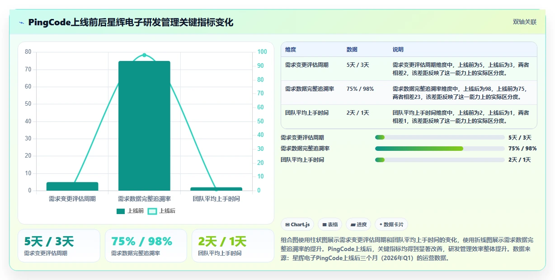Click the 团队平均上手时间 progress bar
This screenshot has height=280, width=555.
coord(440,160)
